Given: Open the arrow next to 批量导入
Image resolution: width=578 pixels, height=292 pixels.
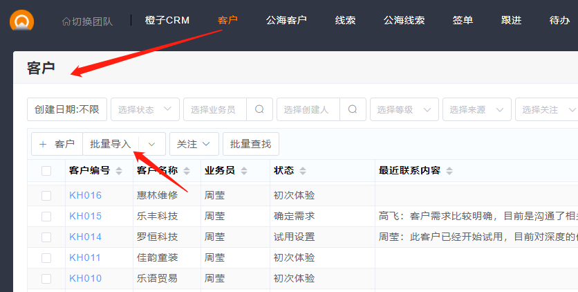Looking at the screenshot, I should click(152, 144).
